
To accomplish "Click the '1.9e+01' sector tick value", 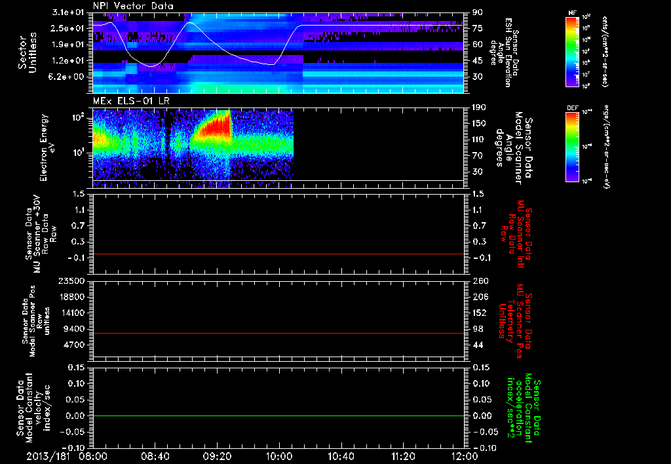I will (x=67, y=45).
